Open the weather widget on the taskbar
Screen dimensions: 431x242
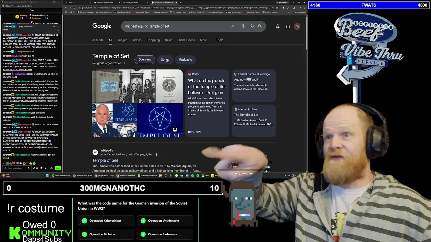(x=6, y=175)
